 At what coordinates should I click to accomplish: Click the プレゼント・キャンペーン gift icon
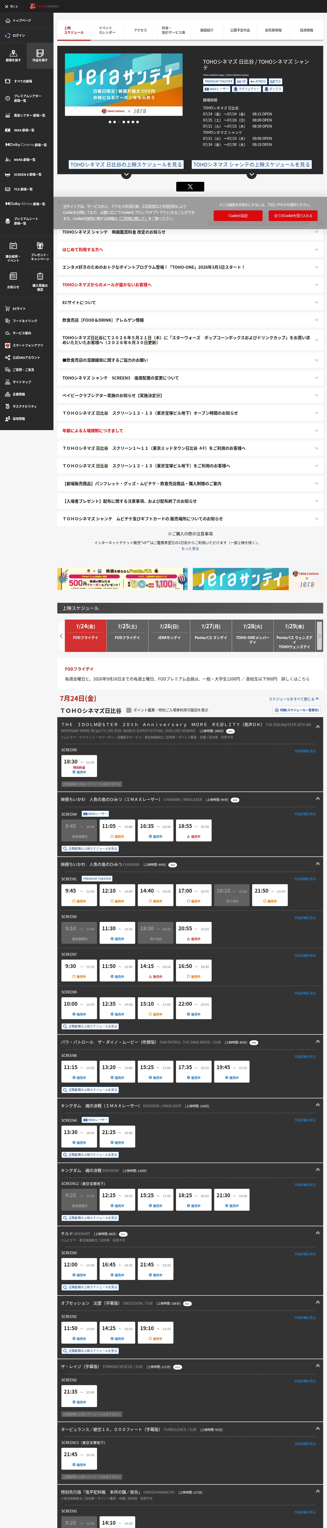pyautogui.click(x=40, y=245)
